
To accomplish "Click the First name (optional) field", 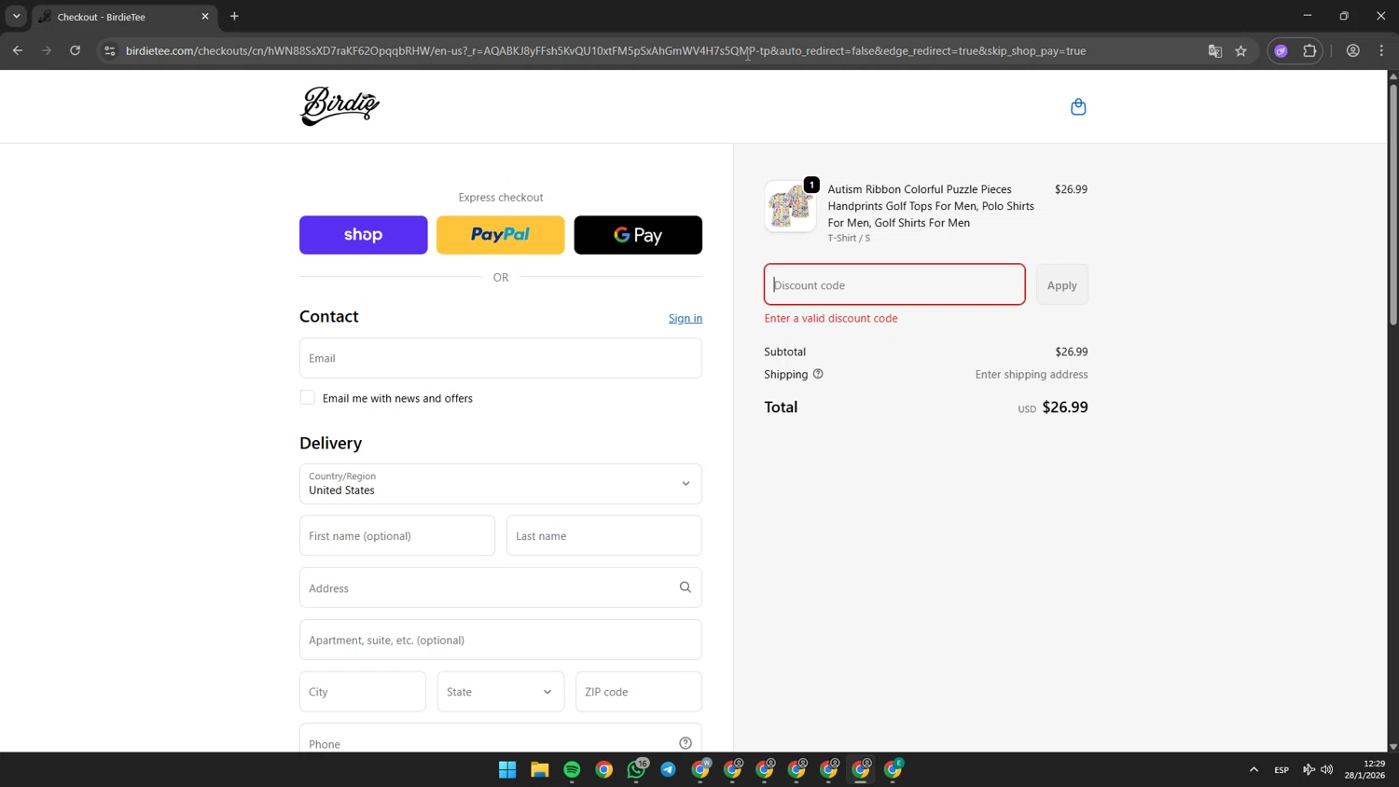I will coord(397,536).
